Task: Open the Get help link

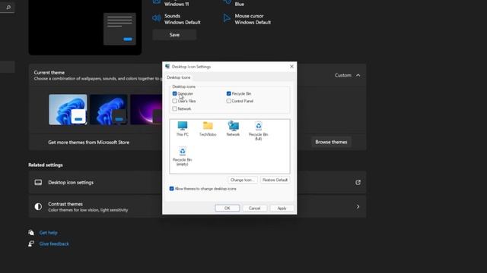Action: click(x=48, y=233)
